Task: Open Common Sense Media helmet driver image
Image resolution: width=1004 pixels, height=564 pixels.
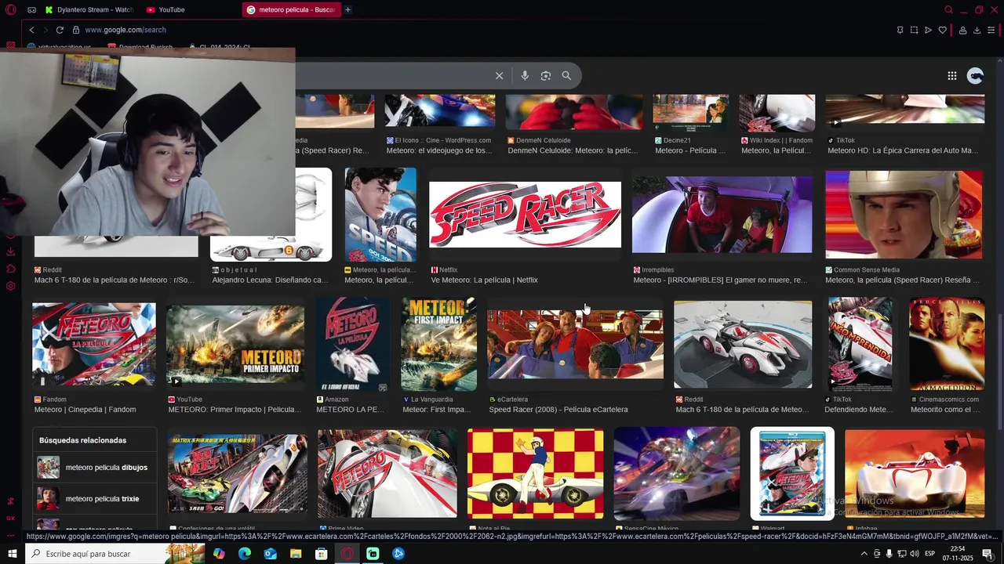Action: point(904,215)
